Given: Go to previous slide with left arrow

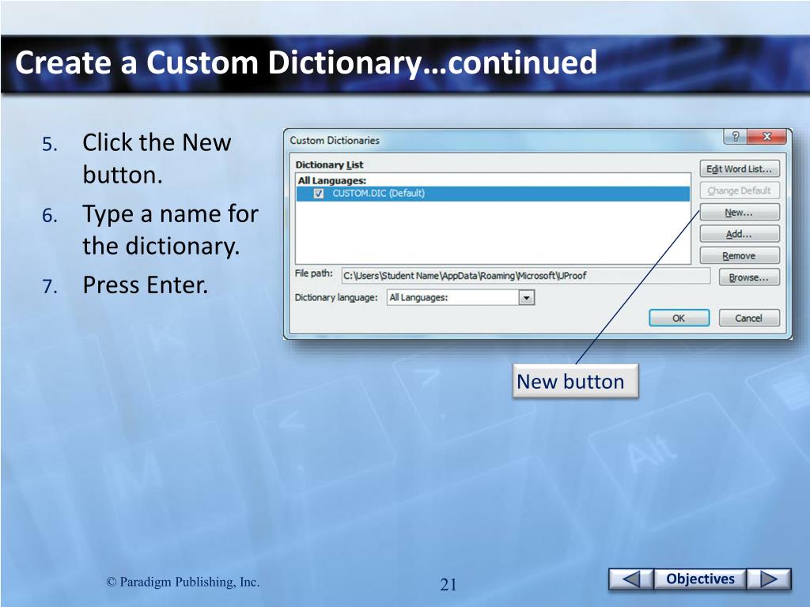Looking at the screenshot, I should coord(630,579).
